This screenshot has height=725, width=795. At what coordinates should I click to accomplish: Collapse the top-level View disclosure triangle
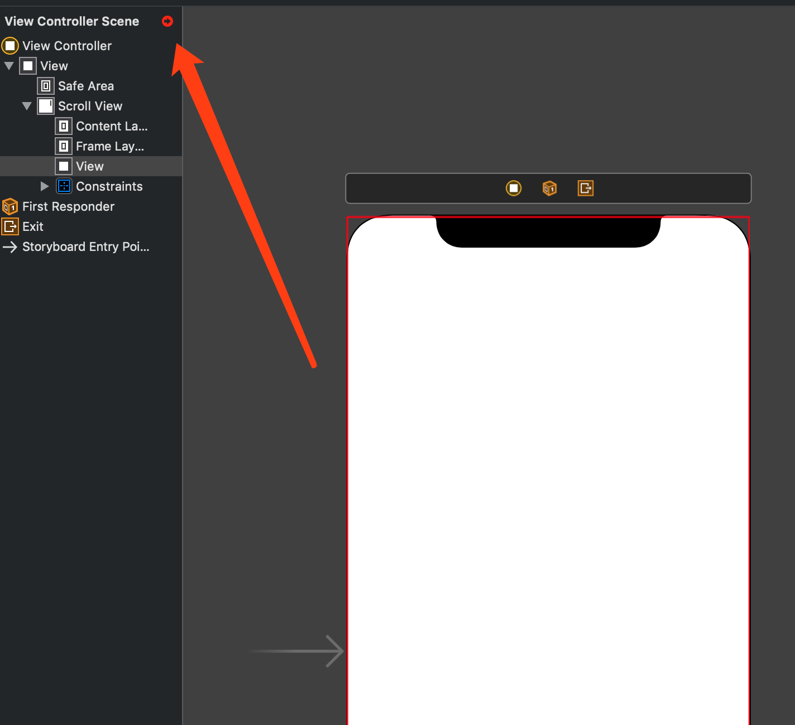click(9, 66)
